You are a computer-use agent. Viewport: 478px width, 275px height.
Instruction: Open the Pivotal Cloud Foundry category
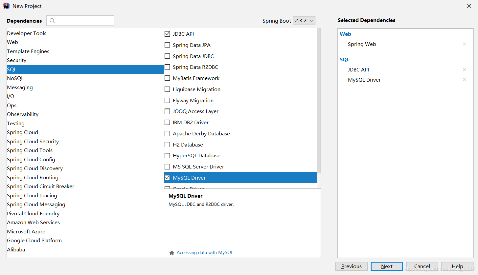click(x=85, y=213)
